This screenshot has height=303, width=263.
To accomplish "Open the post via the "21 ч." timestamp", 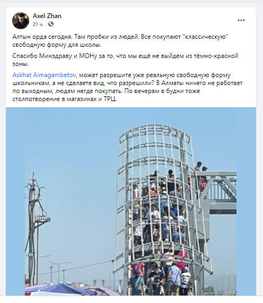I will 38,24.
